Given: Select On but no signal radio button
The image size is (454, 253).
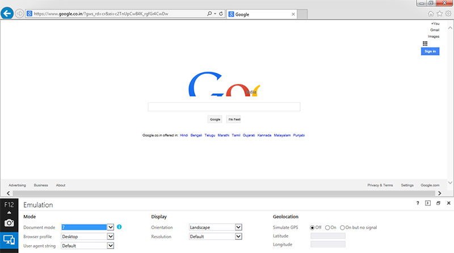Looking at the screenshot, I should click(x=342, y=228).
